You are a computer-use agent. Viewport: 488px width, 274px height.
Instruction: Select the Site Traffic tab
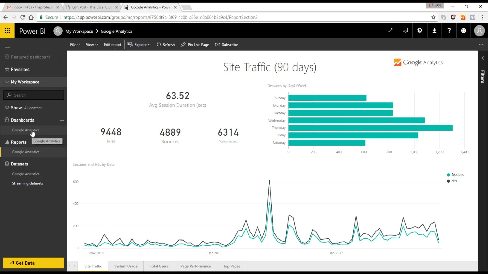(93, 266)
